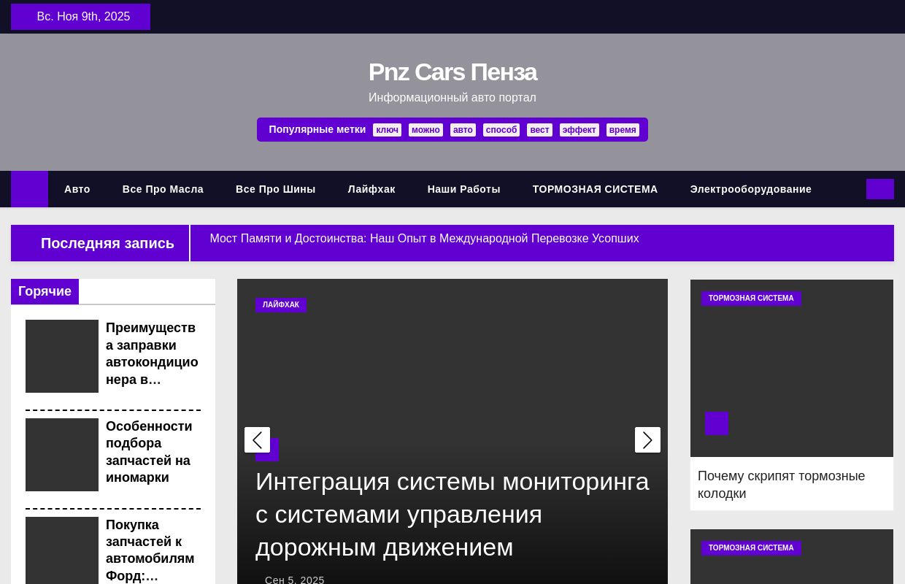Click the next-slide right arrow on the slider

click(x=647, y=439)
